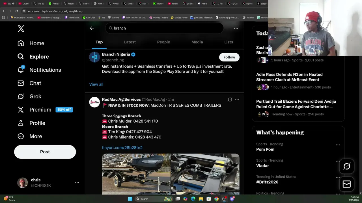Click the RedMac Ag Services avatar
The image size is (362, 203).
(94, 102)
